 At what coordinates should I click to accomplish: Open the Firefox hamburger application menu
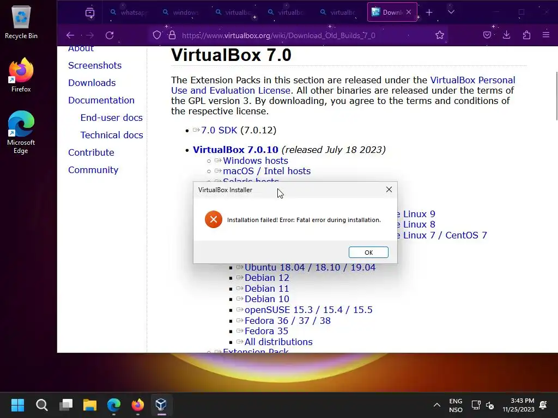coord(546,35)
